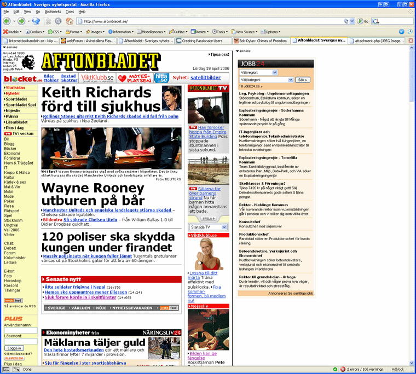Click the Reload page icon
Image resolution: width=416 pixels, height=374 pixels.
click(x=36, y=21)
